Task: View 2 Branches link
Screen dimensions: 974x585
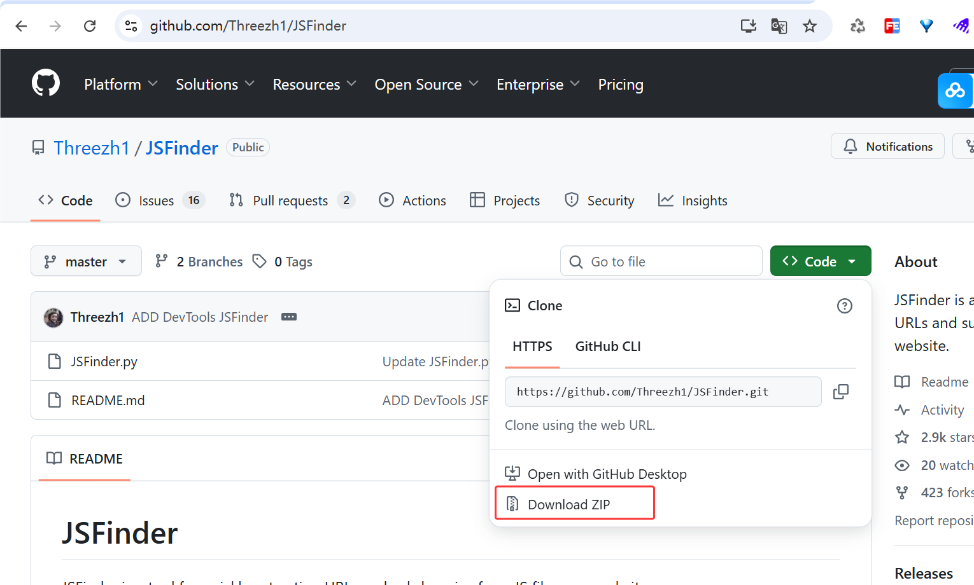Action: 199,261
